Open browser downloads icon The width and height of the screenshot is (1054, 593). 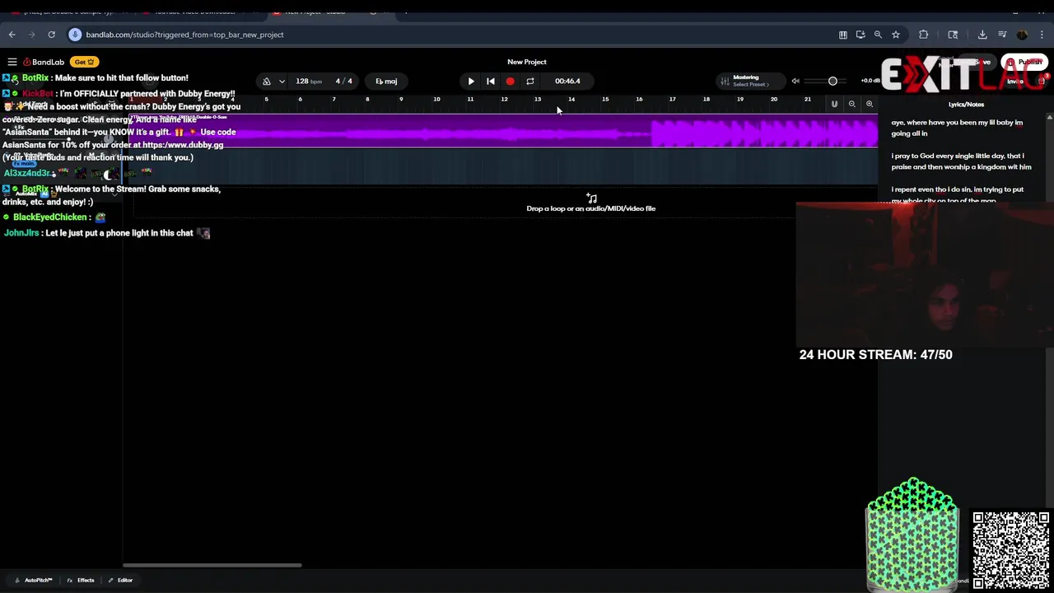[982, 35]
